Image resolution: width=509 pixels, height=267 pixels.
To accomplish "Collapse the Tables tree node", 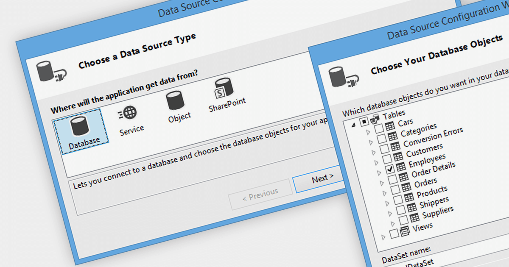I will click(352, 125).
